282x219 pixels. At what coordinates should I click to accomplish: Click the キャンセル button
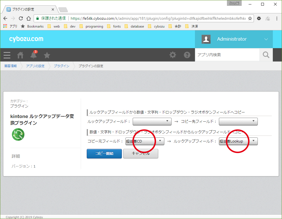click(x=141, y=154)
